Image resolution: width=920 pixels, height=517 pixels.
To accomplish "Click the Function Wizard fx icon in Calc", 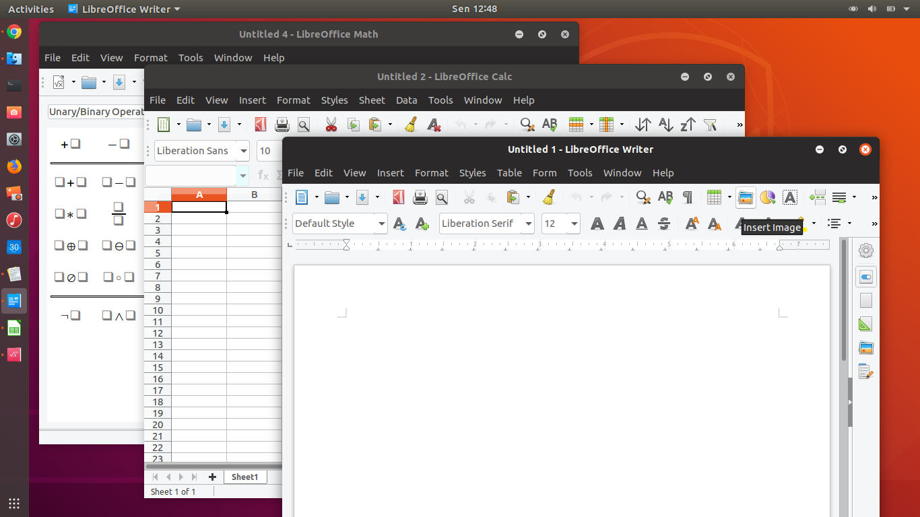I will 263,176.
